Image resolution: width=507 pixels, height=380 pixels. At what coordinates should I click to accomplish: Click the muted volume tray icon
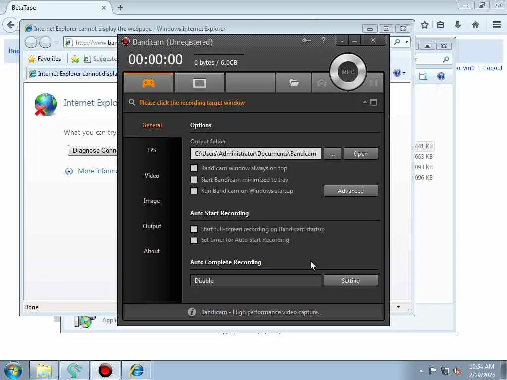(457, 371)
